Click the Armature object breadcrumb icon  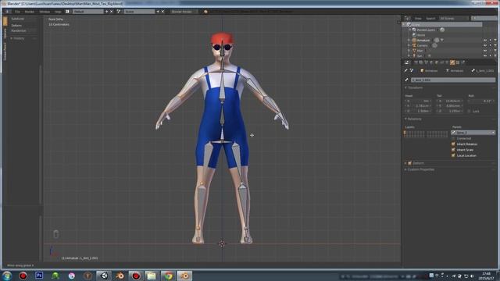coord(422,70)
